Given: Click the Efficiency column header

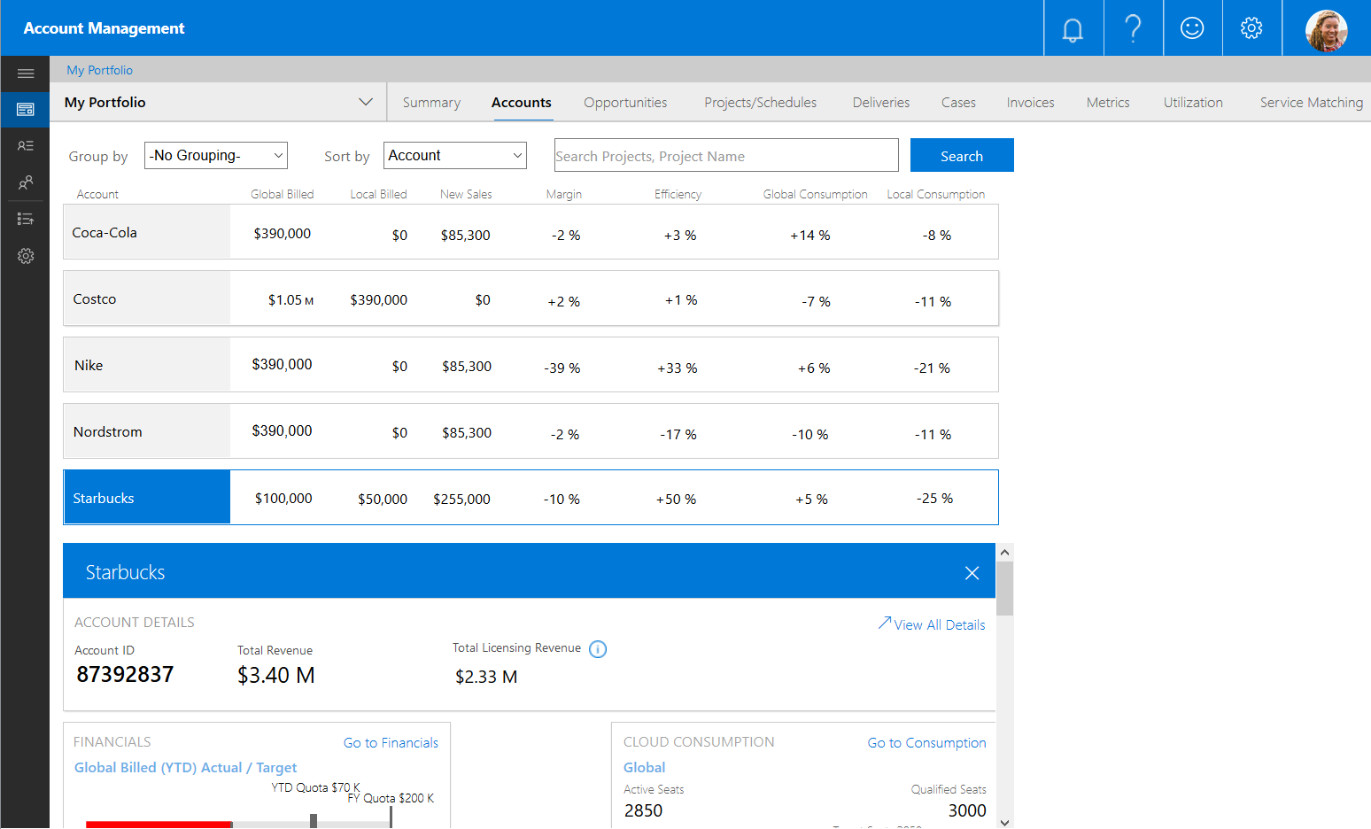Looking at the screenshot, I should [678, 194].
